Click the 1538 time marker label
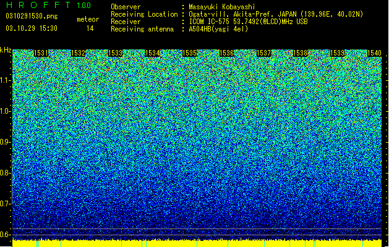389x247 pixels. 300,53
